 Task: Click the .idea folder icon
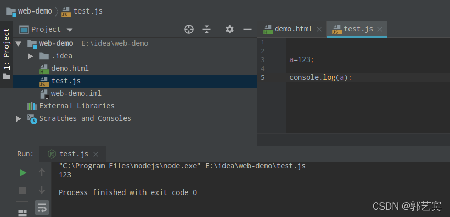pos(44,56)
